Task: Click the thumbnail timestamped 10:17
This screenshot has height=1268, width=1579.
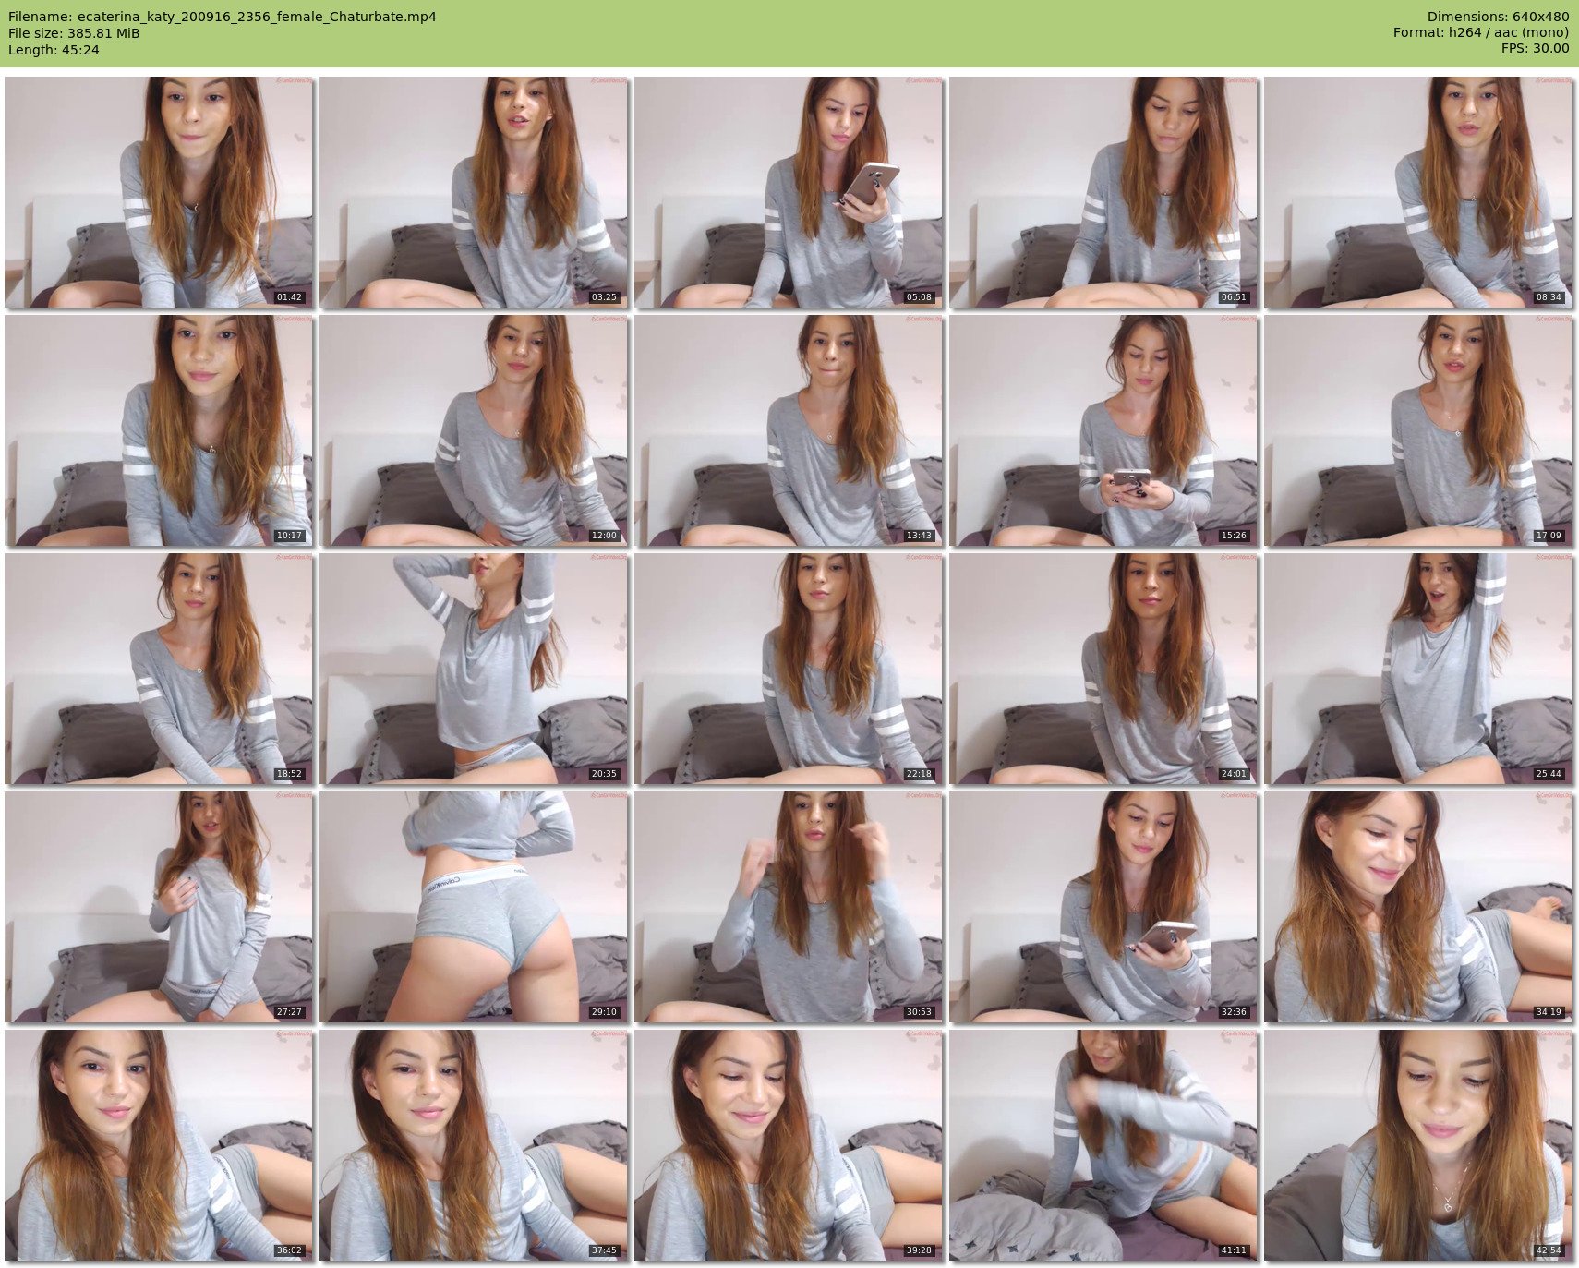Action: click(159, 430)
